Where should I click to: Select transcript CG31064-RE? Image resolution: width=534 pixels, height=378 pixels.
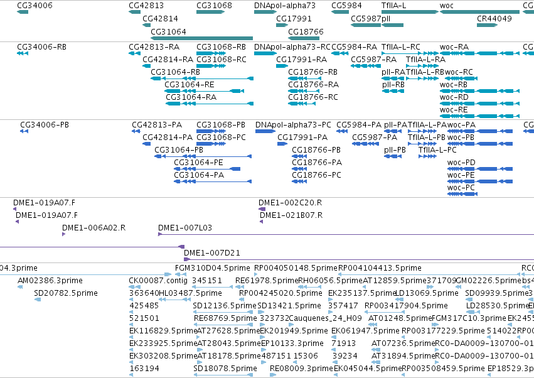[204, 91]
